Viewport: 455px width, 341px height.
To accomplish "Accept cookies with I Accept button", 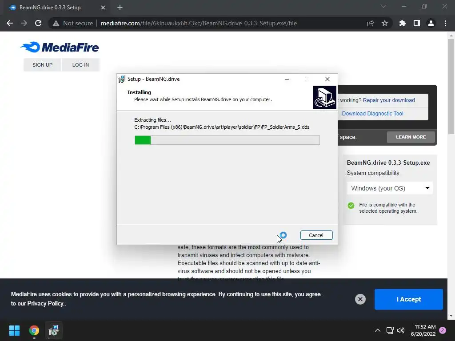I will (x=409, y=299).
